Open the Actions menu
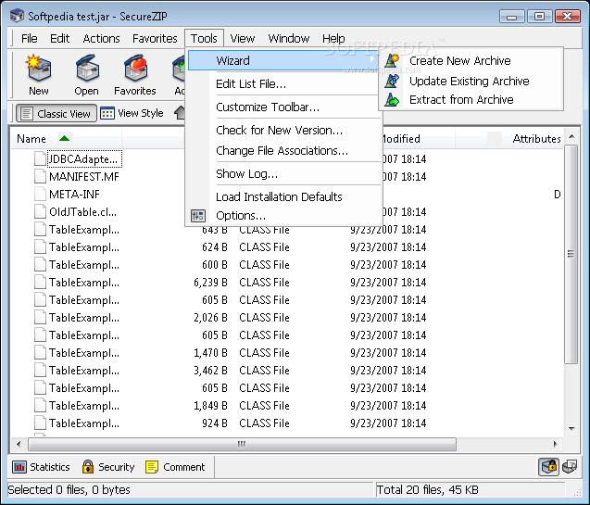Image resolution: width=590 pixels, height=505 pixels. point(101,38)
